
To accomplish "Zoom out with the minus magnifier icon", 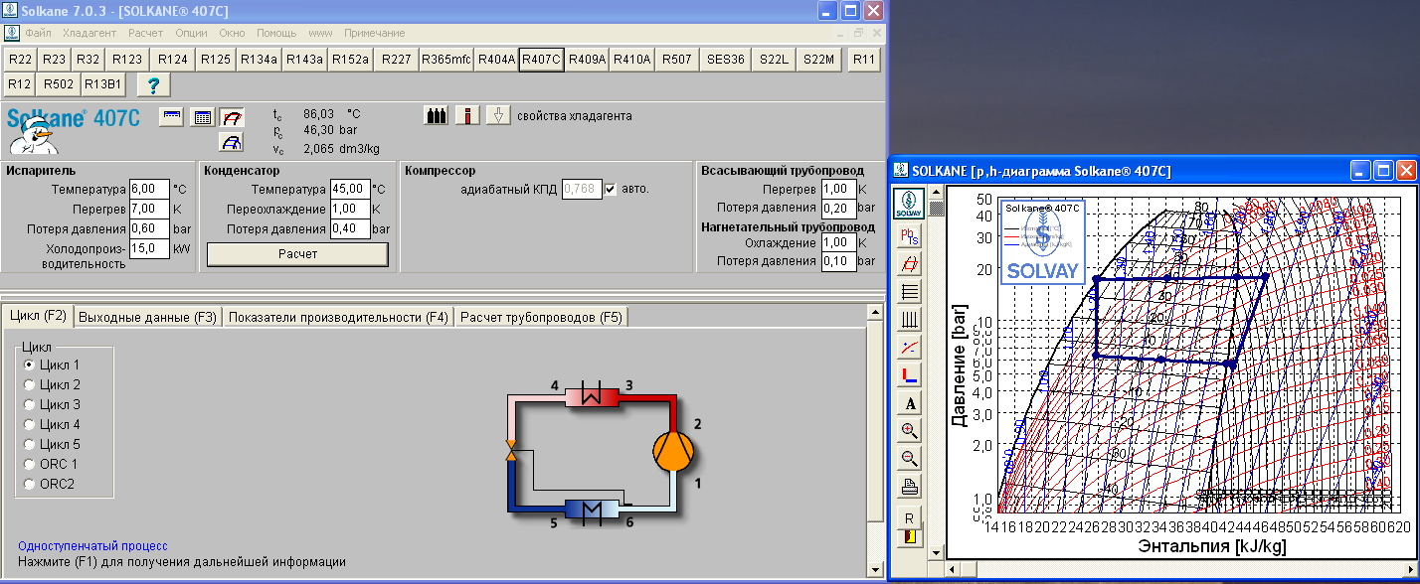I will pyautogui.click(x=910, y=459).
